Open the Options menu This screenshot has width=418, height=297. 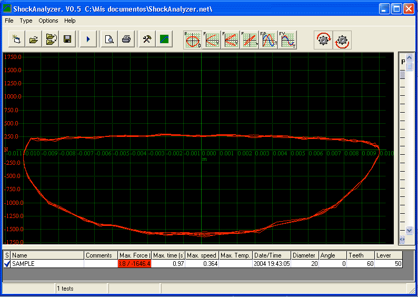(x=48, y=21)
